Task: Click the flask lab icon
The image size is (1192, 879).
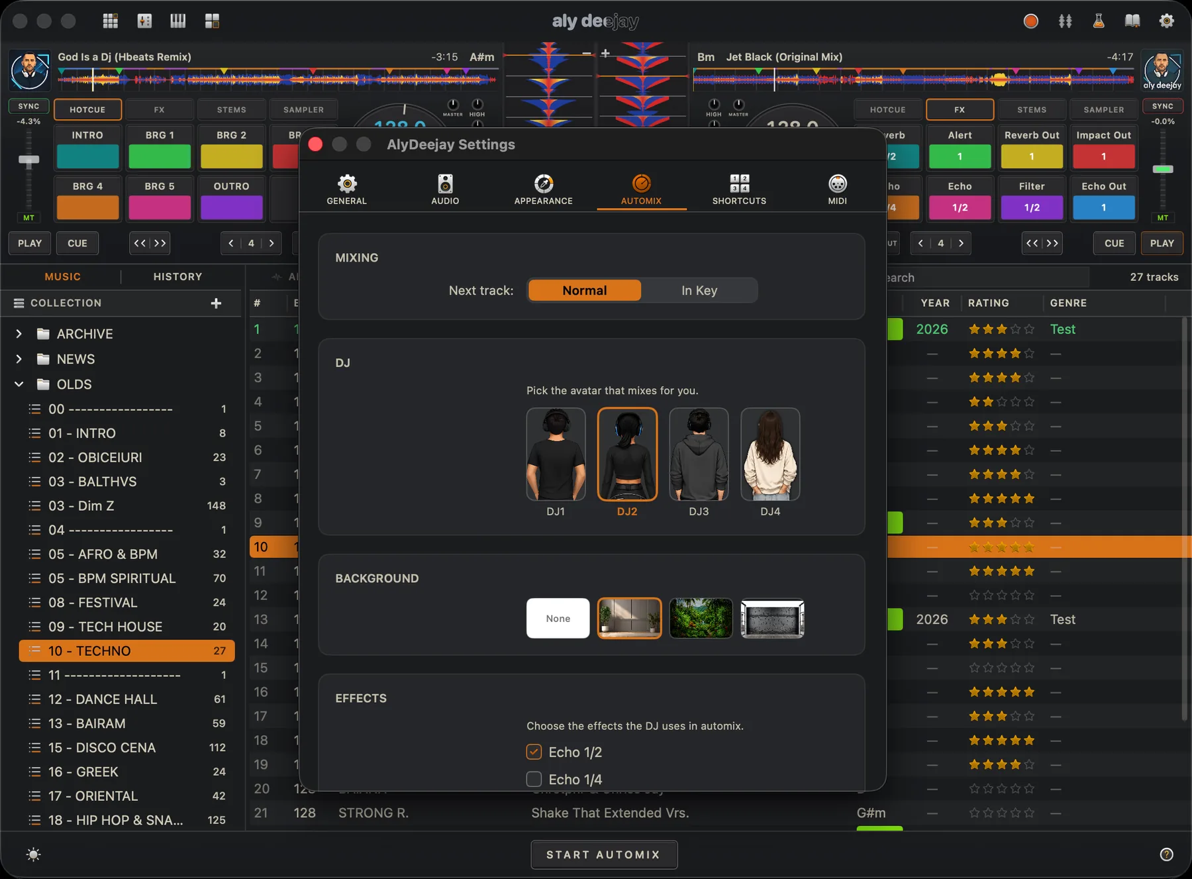Action: coord(1099,21)
